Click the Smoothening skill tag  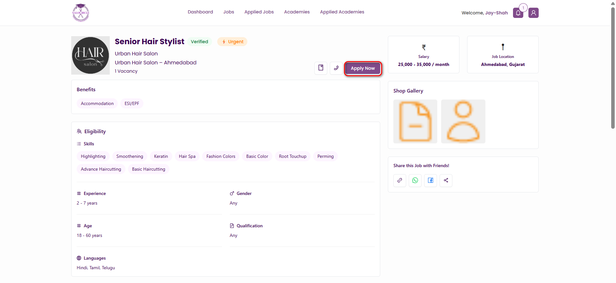pos(130,156)
